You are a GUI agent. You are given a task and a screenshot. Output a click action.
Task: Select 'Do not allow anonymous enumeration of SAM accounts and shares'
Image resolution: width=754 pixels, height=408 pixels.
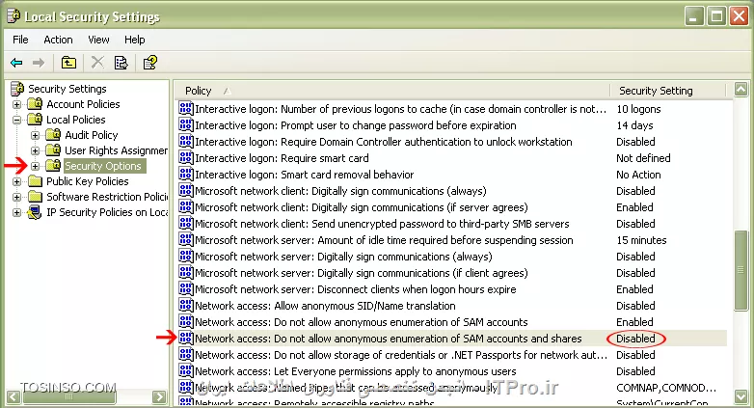pos(388,339)
